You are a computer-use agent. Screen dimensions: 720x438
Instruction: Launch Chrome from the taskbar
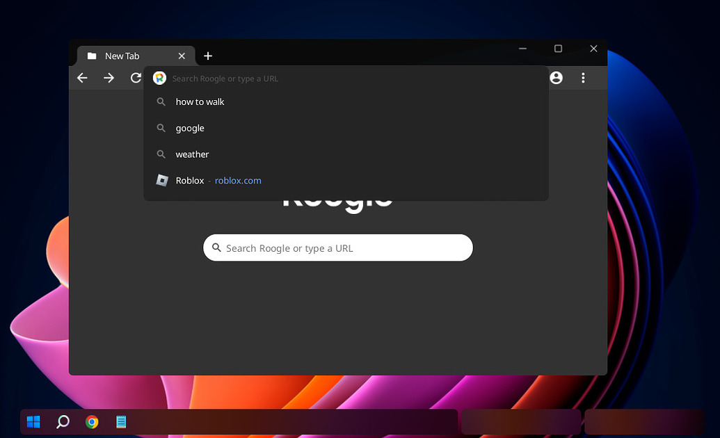pyautogui.click(x=92, y=421)
